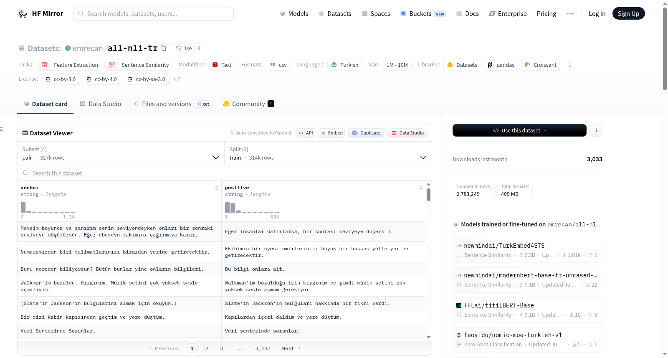668x358 pixels.
Task: Click the 1M - 10M size tag
Action: tap(397, 65)
